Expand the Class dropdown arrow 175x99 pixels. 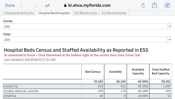click(x=170, y=40)
